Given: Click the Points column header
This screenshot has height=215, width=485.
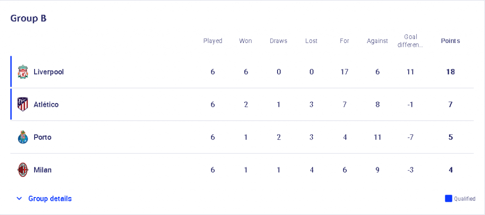Looking at the screenshot, I should 450,41.
